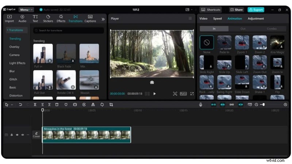Viewport: 292px width, 164px height.
Task: Choose the Mix transition thumbnail
Action: [89, 54]
